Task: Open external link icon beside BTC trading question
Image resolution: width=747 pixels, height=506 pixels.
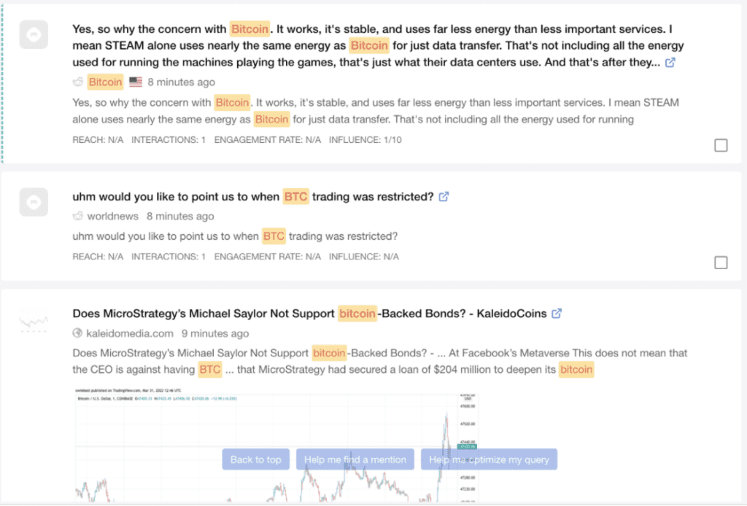Action: 444,197
